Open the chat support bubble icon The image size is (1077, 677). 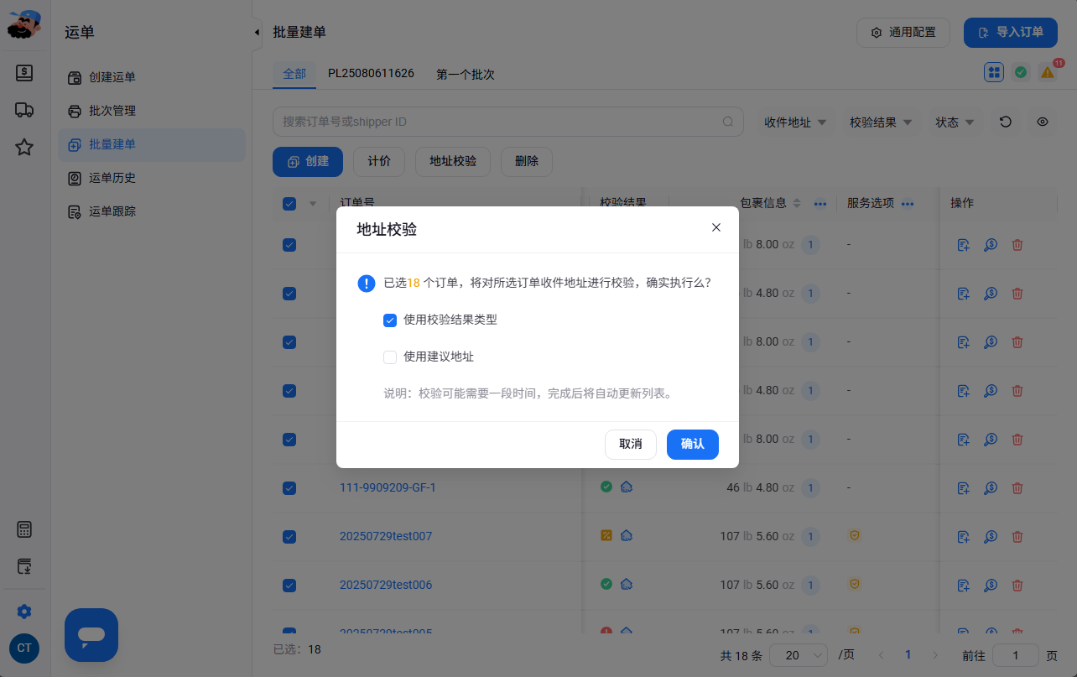click(91, 635)
